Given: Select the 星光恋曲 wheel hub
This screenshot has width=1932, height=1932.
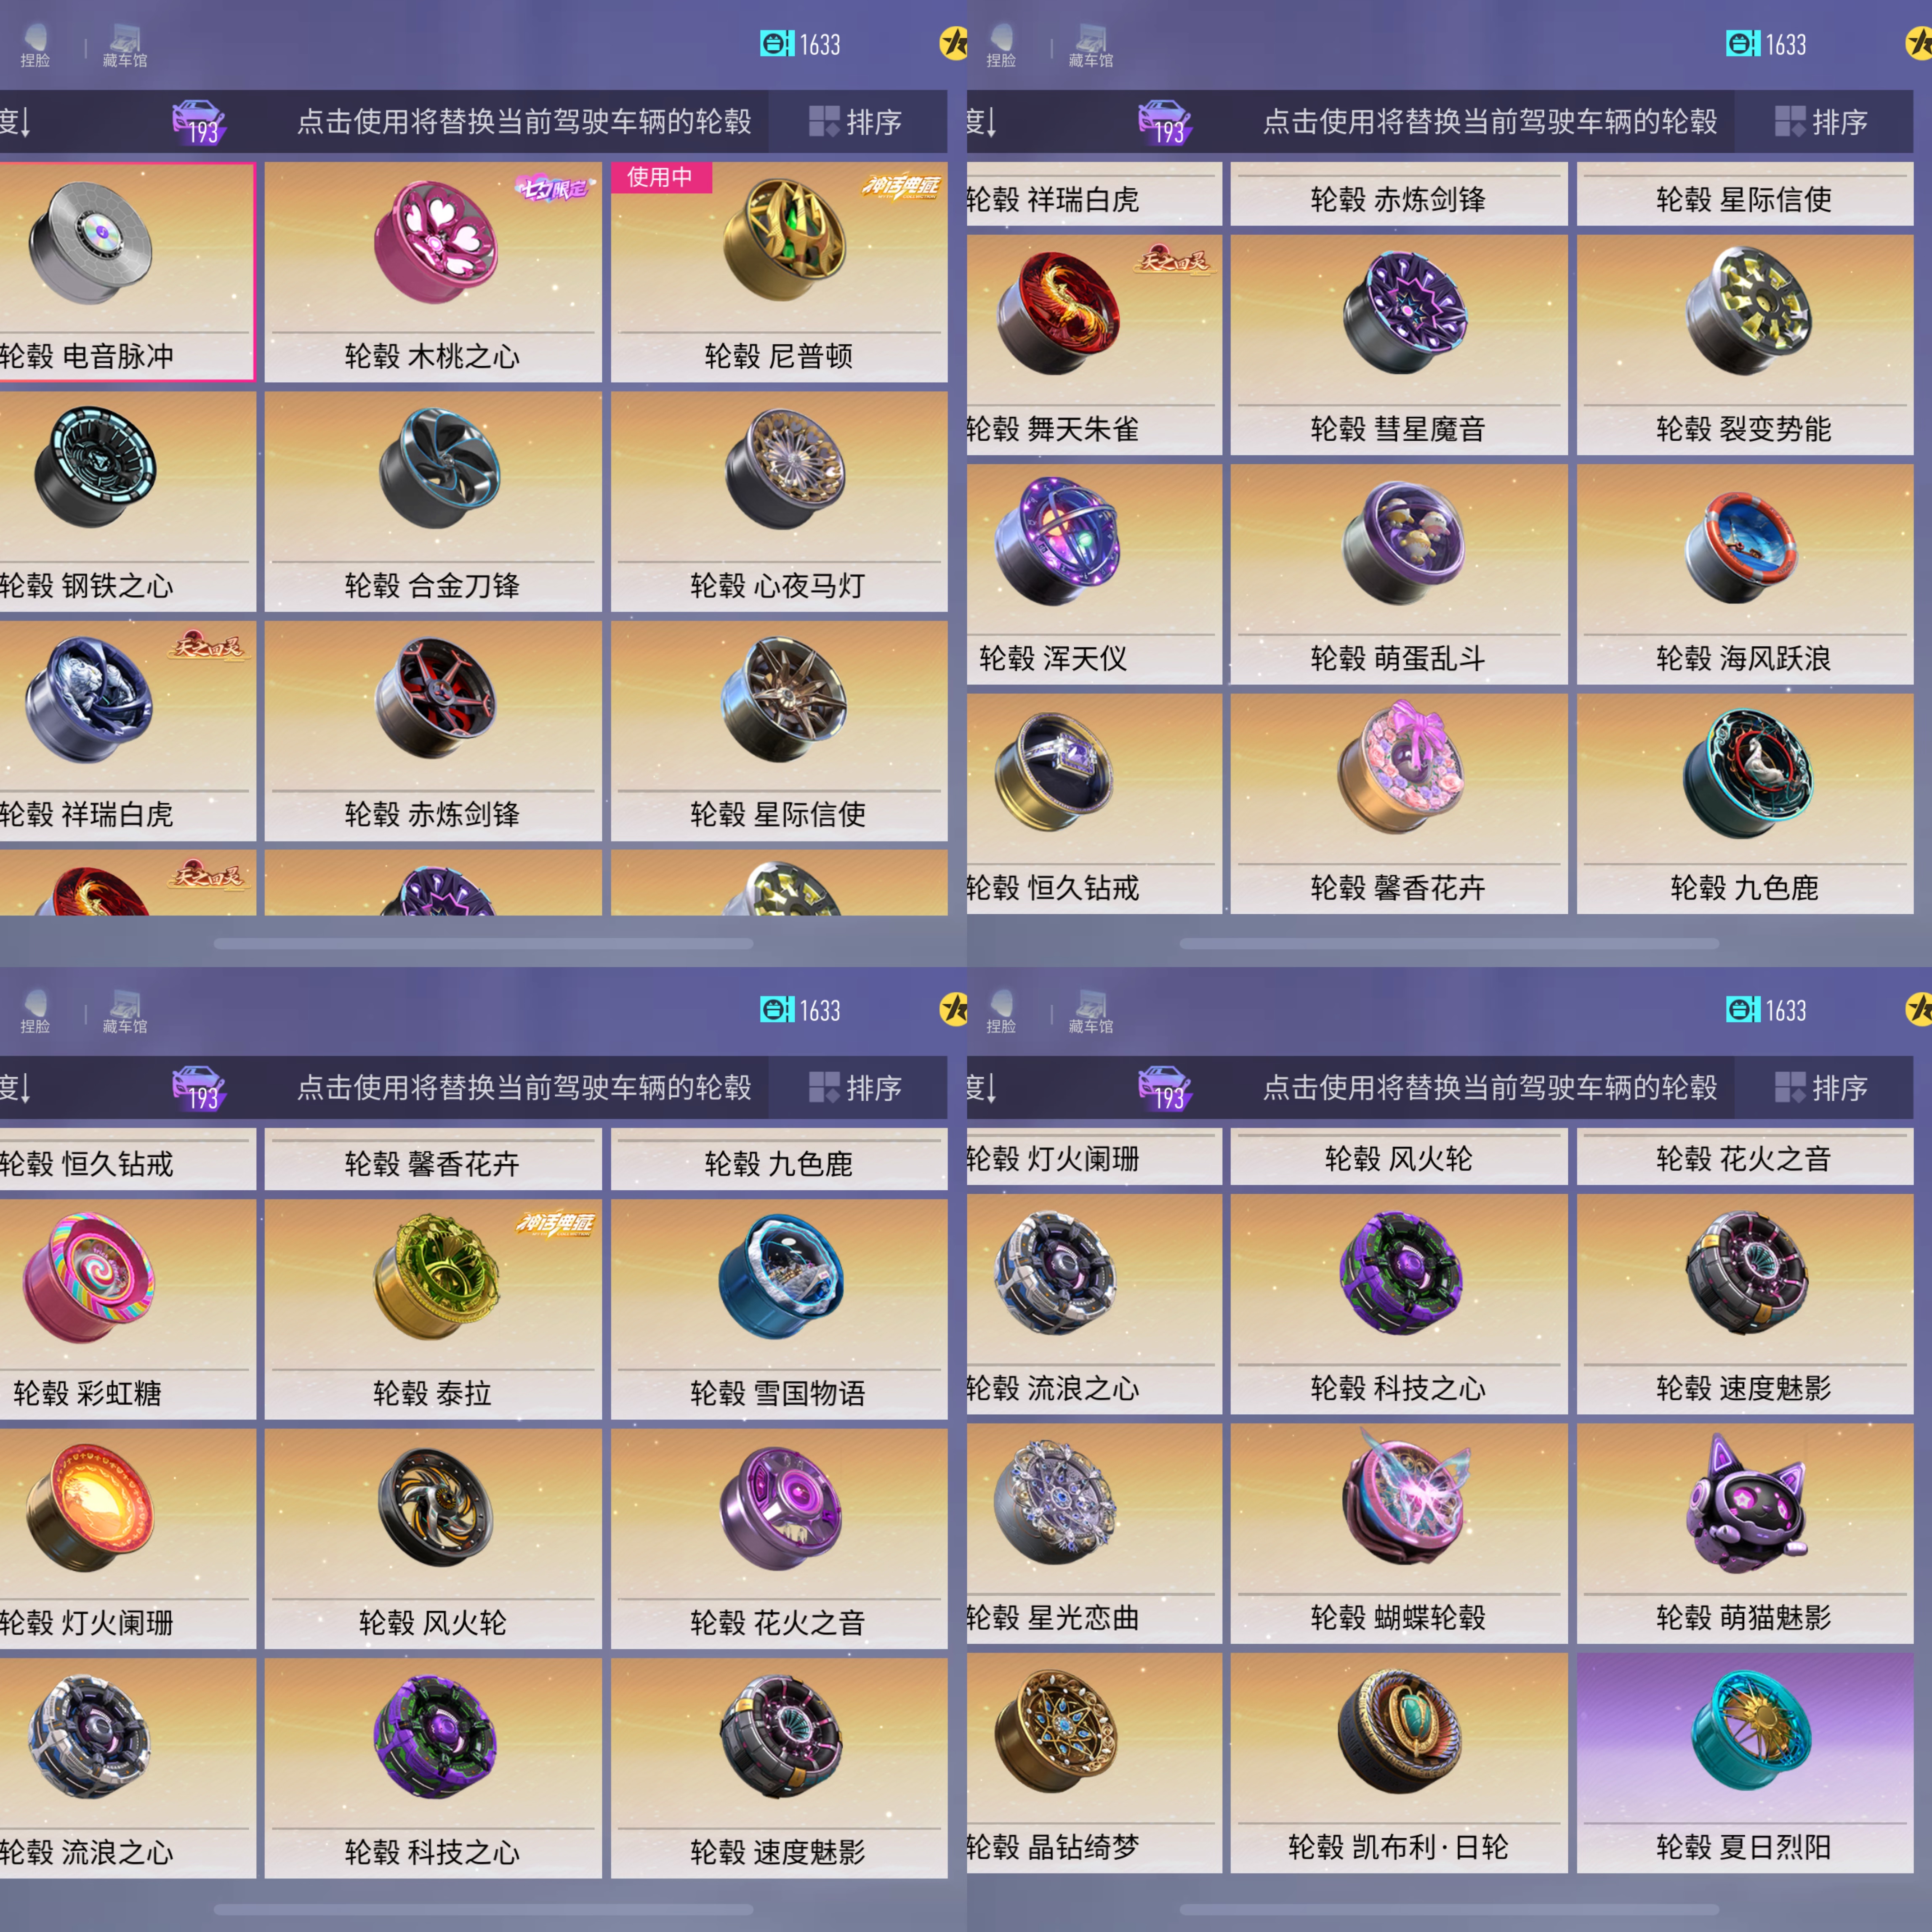Looking at the screenshot, I should pos(1094,1533).
